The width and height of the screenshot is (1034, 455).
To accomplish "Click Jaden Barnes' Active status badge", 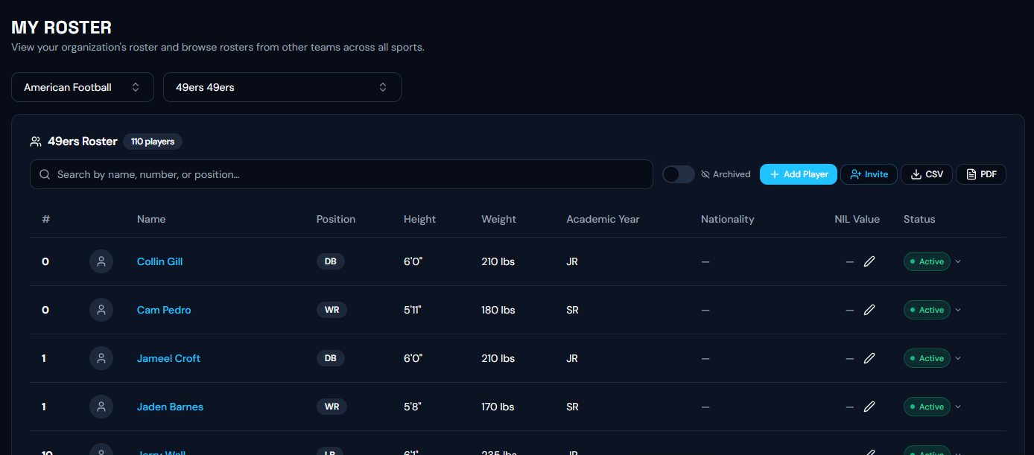I will coord(927,407).
